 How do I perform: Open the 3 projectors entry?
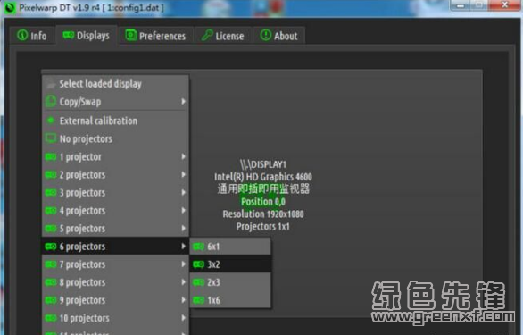click(x=115, y=193)
